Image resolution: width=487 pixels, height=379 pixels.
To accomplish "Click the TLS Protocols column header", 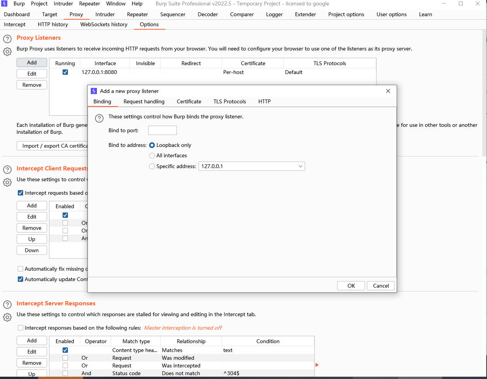I will pos(330,63).
